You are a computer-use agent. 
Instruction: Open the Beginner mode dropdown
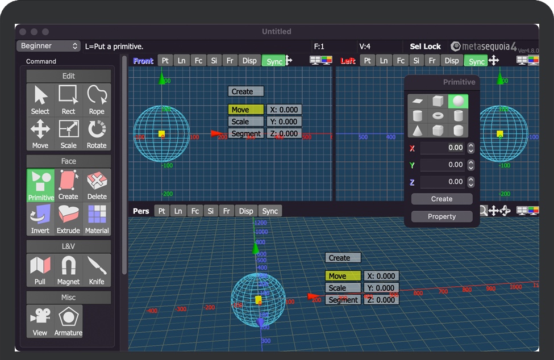pyautogui.click(x=49, y=46)
